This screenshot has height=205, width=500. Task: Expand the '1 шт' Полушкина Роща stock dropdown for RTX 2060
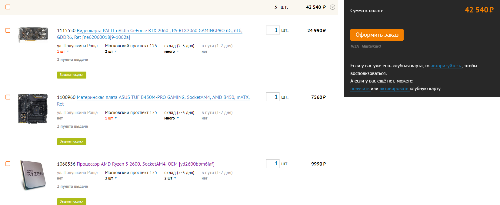pos(63,52)
